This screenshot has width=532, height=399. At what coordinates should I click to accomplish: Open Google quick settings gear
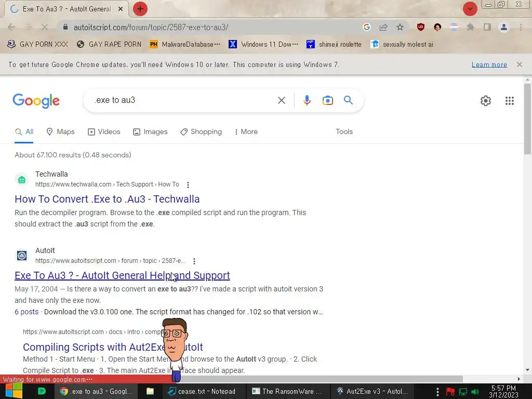[486, 101]
